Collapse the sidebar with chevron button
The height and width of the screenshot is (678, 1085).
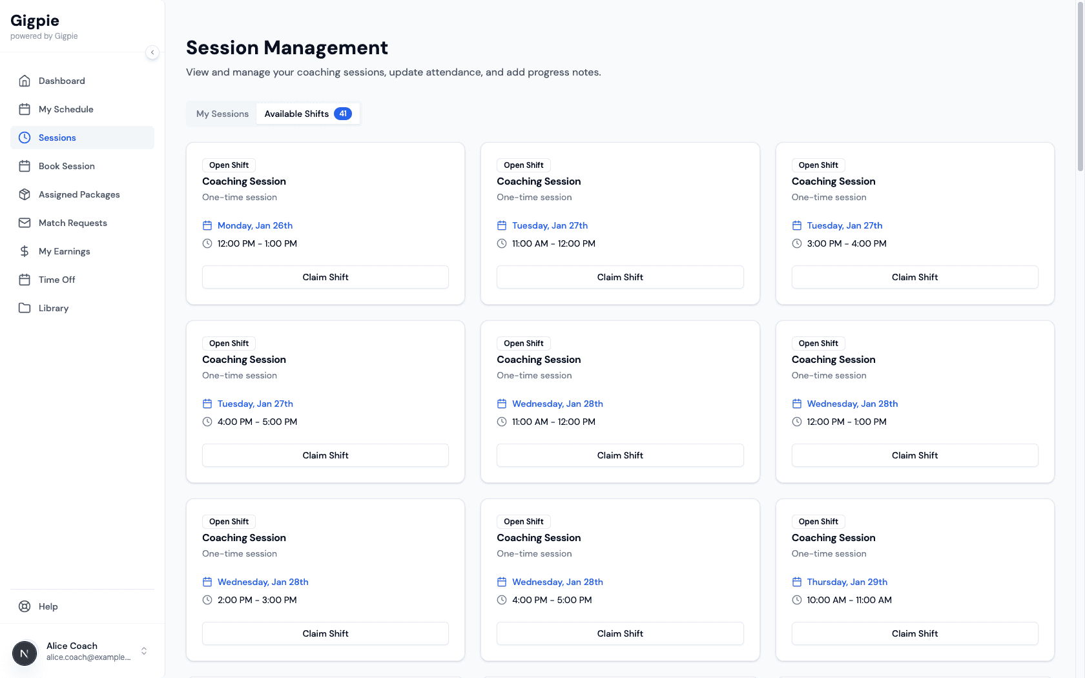[152, 52]
